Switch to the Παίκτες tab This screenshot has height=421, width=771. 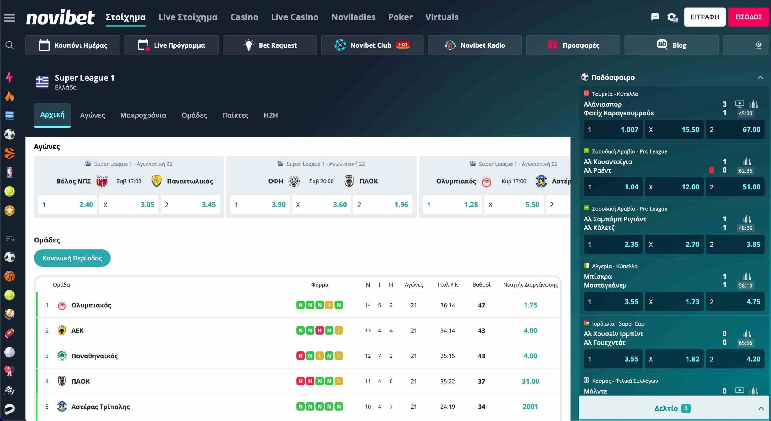(x=235, y=115)
